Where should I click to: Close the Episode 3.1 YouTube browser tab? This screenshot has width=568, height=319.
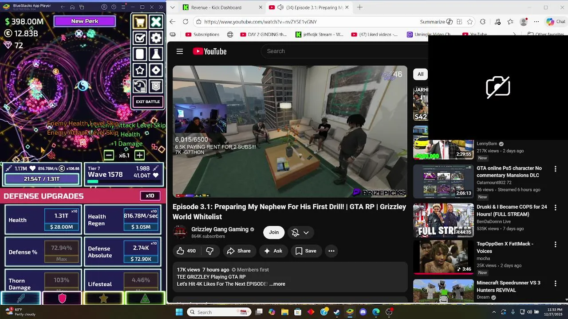pyautogui.click(x=347, y=8)
